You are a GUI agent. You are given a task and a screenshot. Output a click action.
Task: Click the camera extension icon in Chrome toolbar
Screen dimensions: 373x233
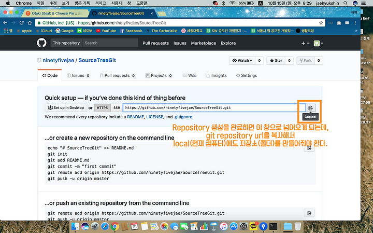point(339,23)
